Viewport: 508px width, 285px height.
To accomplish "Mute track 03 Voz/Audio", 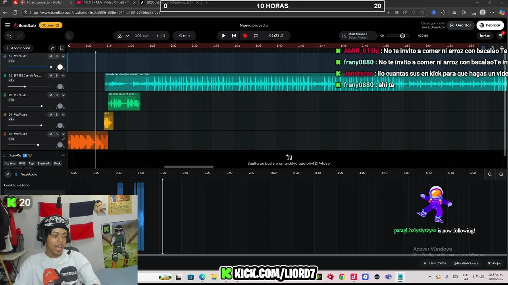I will (x=50, y=95).
